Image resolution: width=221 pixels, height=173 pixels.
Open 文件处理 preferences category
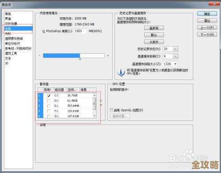click(x=11, y=24)
